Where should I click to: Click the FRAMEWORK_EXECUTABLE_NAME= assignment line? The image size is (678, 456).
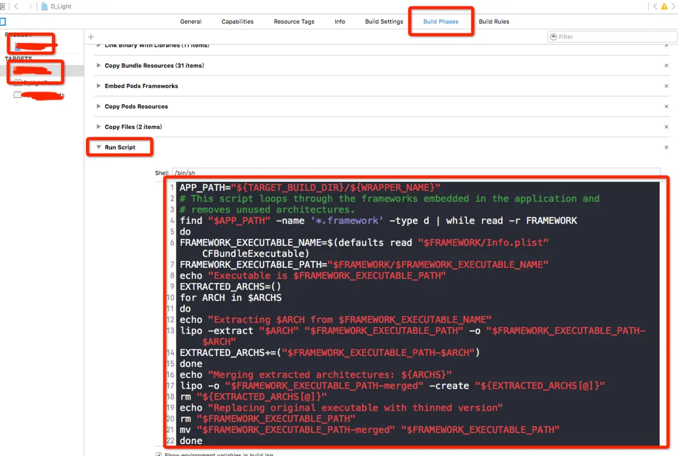pos(364,248)
